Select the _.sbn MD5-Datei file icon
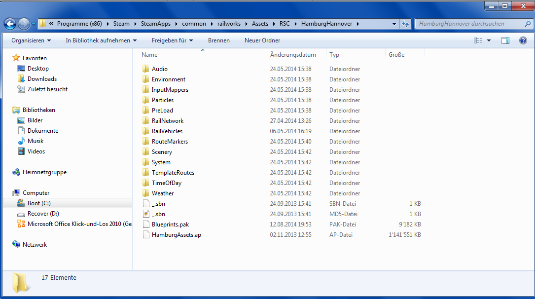535x299 pixels. [x=146, y=214]
